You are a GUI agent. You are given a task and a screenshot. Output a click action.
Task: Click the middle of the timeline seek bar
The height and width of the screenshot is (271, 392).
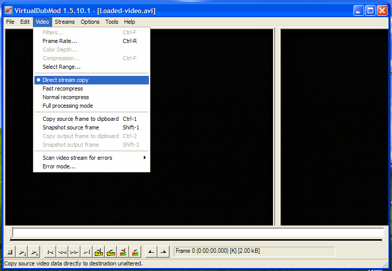click(197, 232)
